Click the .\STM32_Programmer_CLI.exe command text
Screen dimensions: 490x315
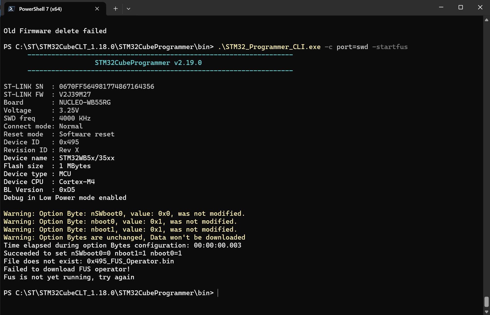tap(269, 47)
